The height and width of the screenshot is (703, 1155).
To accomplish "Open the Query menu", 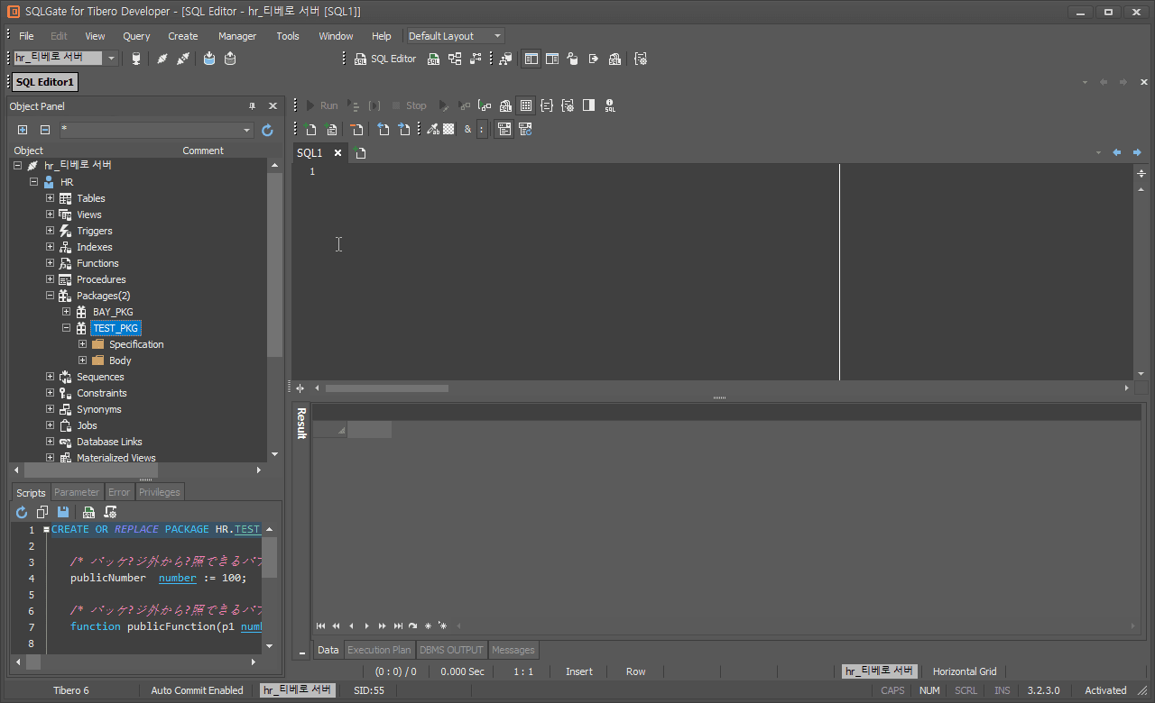I will 136,36.
